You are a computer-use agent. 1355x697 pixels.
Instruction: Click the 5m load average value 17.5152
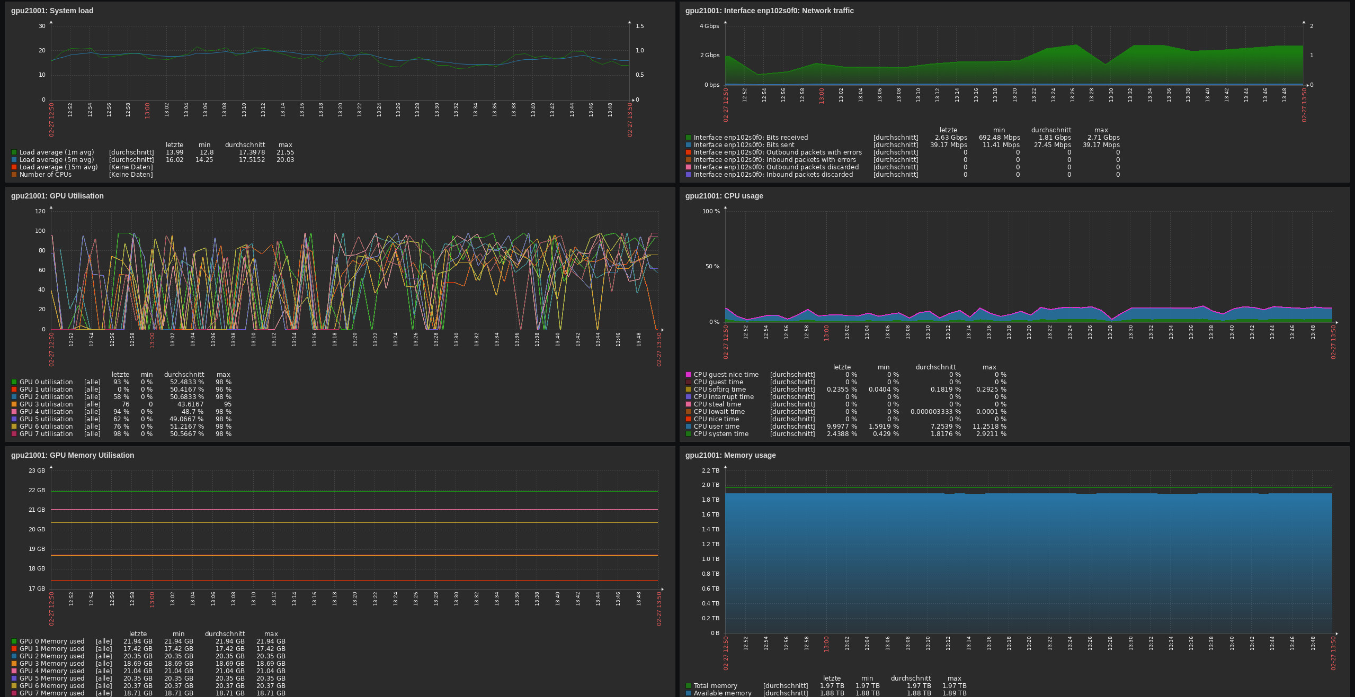coord(252,160)
